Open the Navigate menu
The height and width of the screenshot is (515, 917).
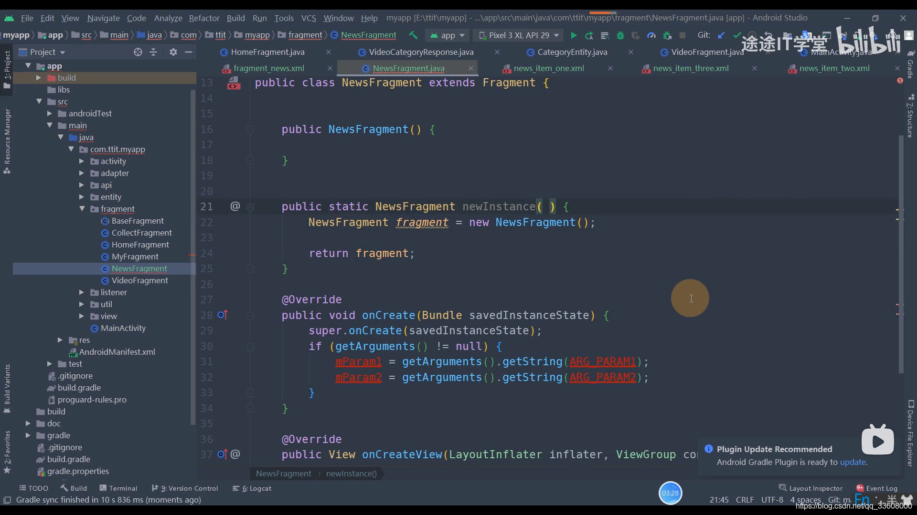click(x=103, y=18)
